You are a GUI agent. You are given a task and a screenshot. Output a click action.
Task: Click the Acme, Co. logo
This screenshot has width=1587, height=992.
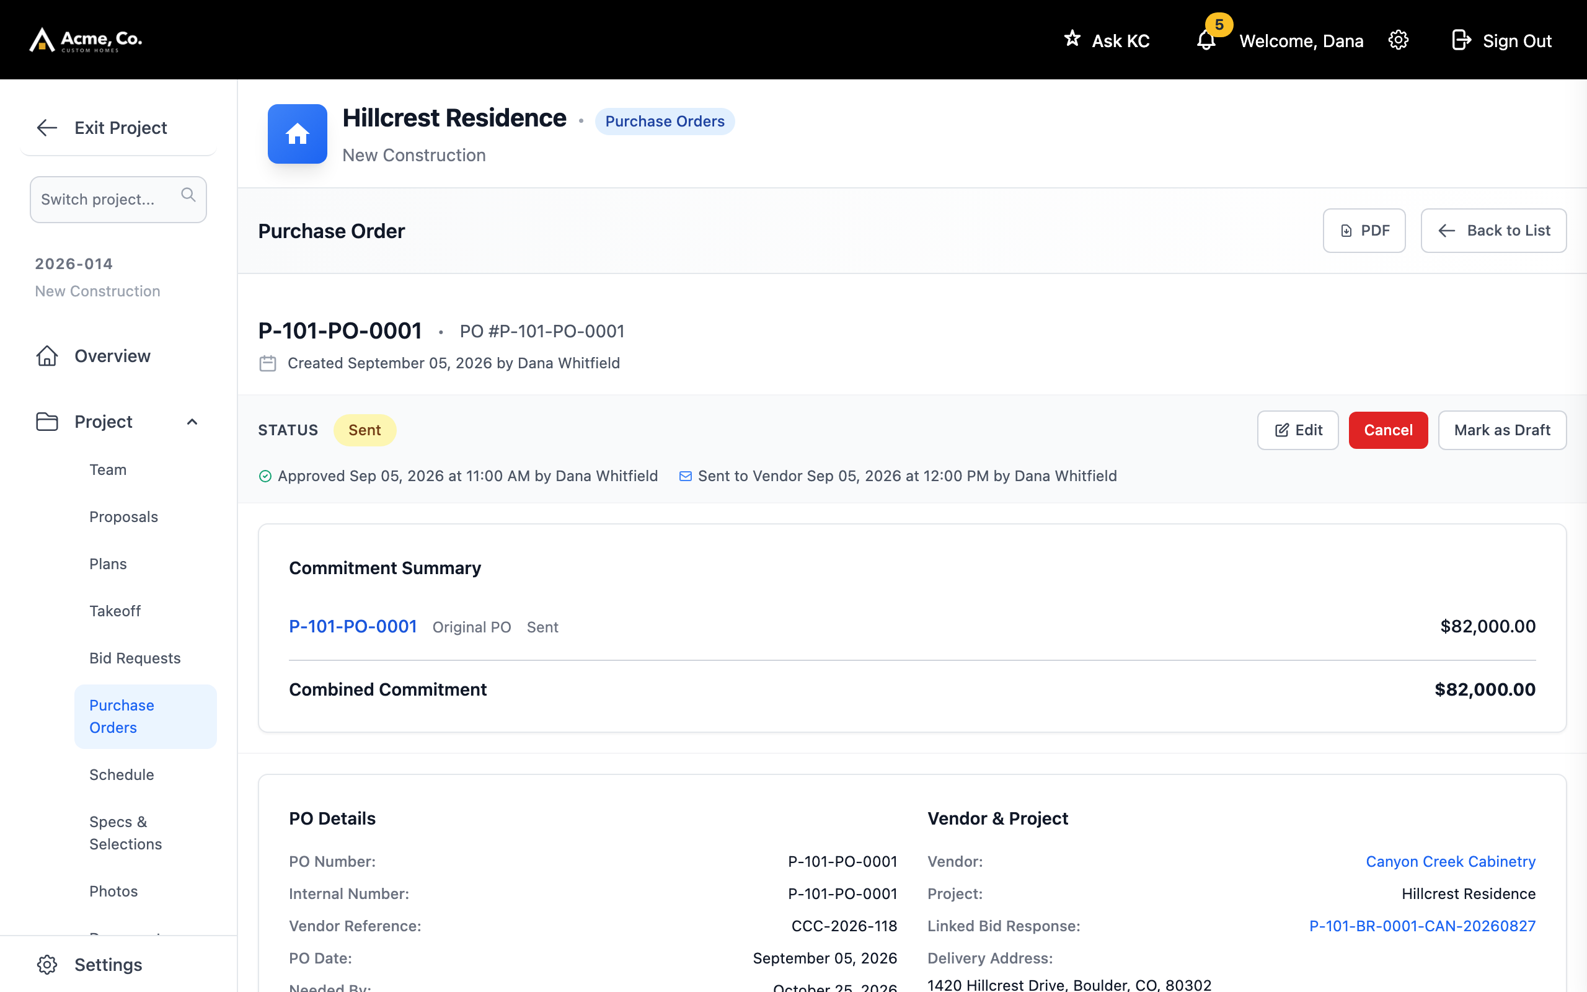(86, 39)
